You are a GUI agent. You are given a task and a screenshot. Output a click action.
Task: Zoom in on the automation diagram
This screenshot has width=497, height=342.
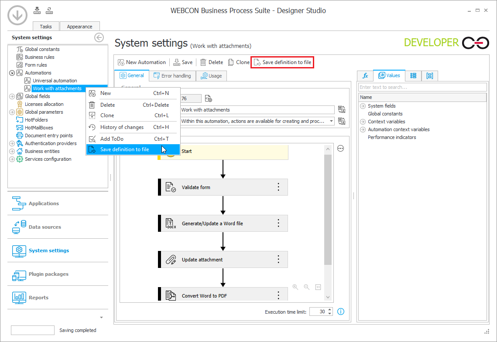pyautogui.click(x=295, y=287)
